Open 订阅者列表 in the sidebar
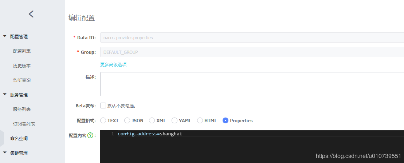 (x=24, y=124)
